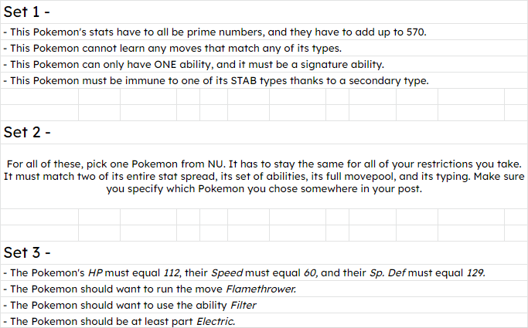
Task: Click the Flamethrower move rule row
Action: [x=264, y=289]
